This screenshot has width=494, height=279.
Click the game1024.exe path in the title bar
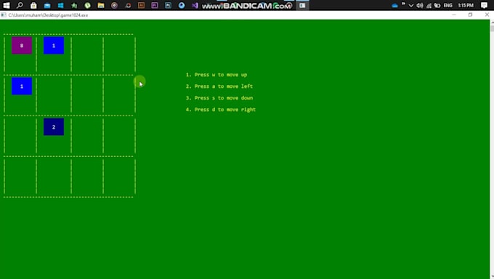coord(48,15)
